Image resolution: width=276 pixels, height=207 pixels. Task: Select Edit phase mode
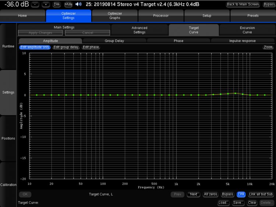(91, 47)
